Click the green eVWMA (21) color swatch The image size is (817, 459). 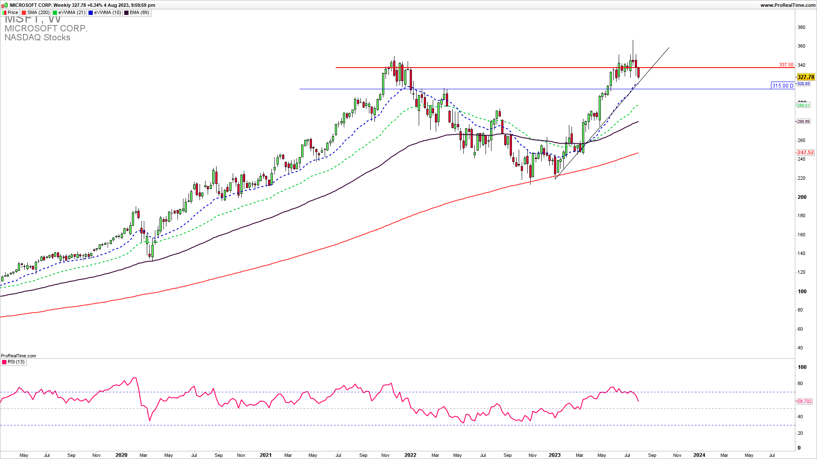(x=55, y=13)
